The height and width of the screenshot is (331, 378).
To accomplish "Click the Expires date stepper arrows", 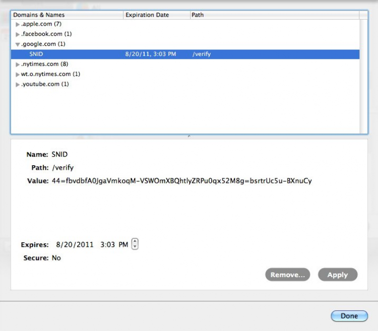I will (x=135, y=244).
